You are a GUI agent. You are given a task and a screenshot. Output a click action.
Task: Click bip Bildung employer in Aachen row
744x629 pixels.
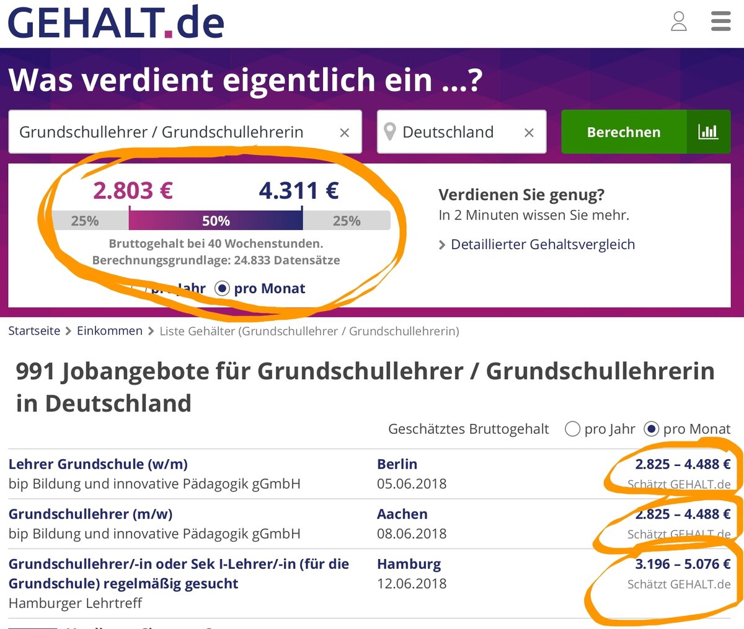coord(154,534)
